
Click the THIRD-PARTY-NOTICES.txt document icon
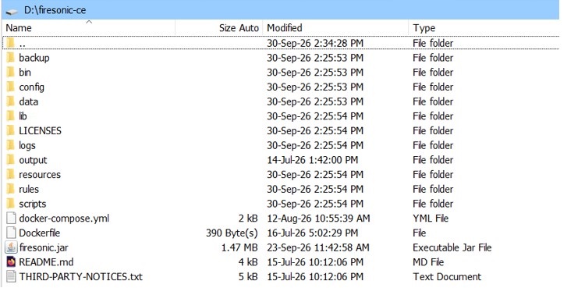click(x=11, y=276)
